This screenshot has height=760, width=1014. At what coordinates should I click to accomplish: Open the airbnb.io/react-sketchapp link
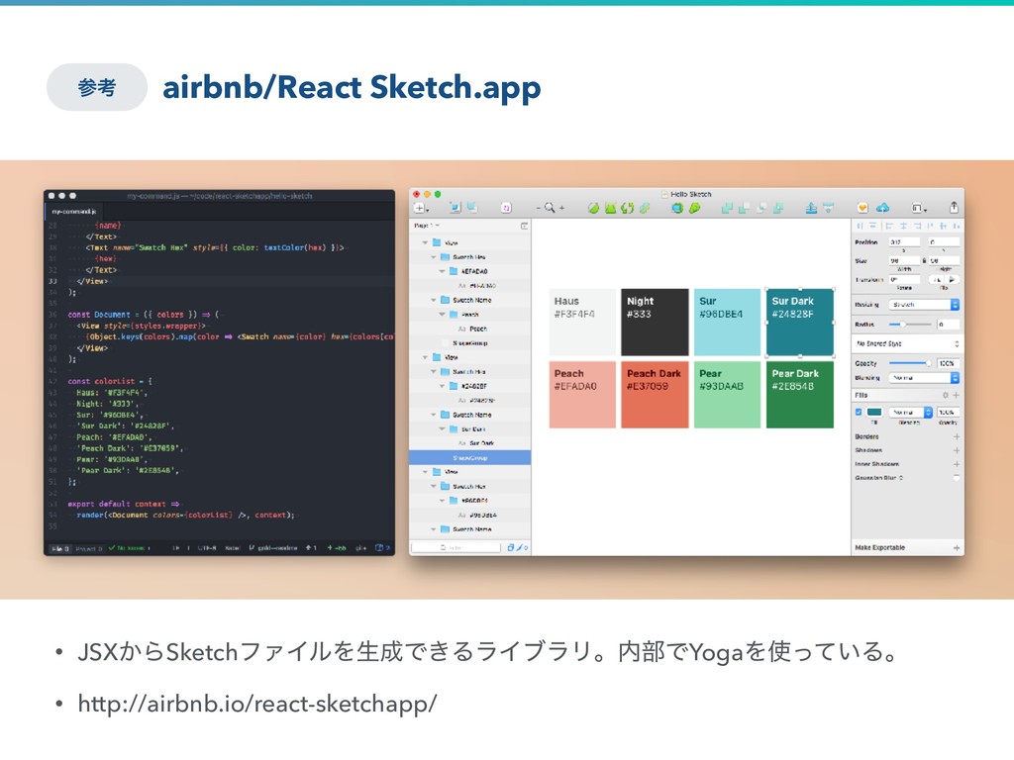[257, 704]
